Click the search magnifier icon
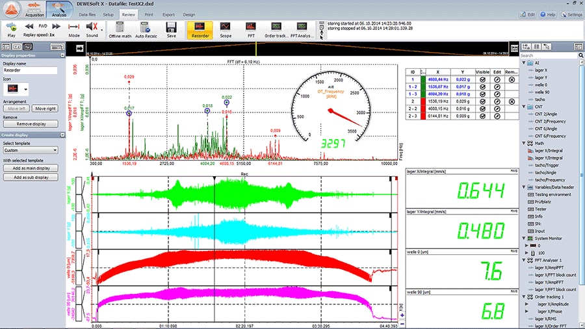Image resolution: width=585 pixels, height=329 pixels. (x=581, y=55)
